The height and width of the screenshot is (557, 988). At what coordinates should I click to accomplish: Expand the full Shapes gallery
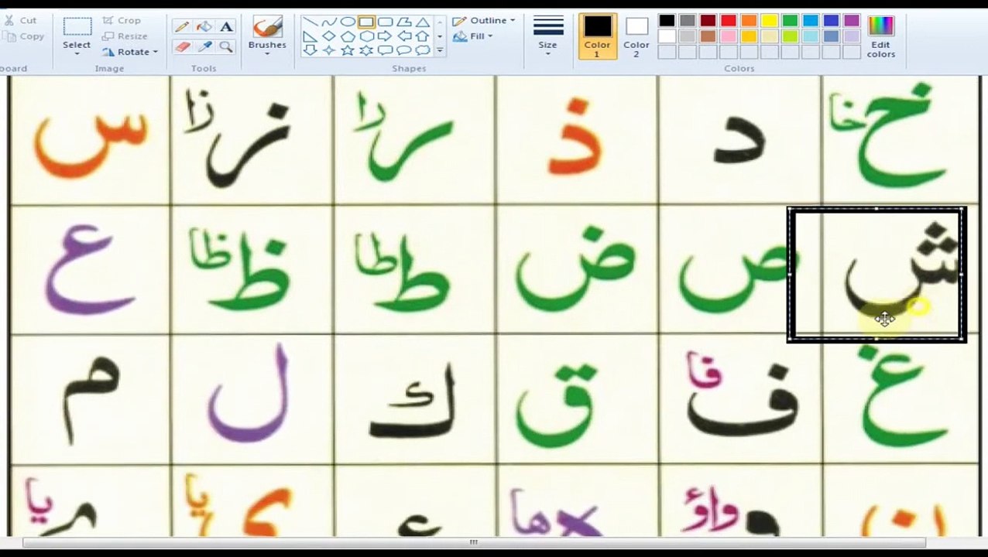point(440,50)
